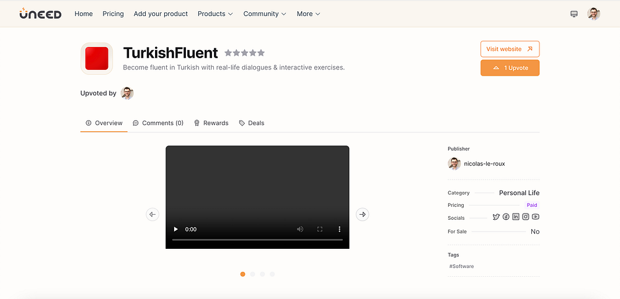Rate the product one star
This screenshot has width=620, height=299.
point(228,53)
